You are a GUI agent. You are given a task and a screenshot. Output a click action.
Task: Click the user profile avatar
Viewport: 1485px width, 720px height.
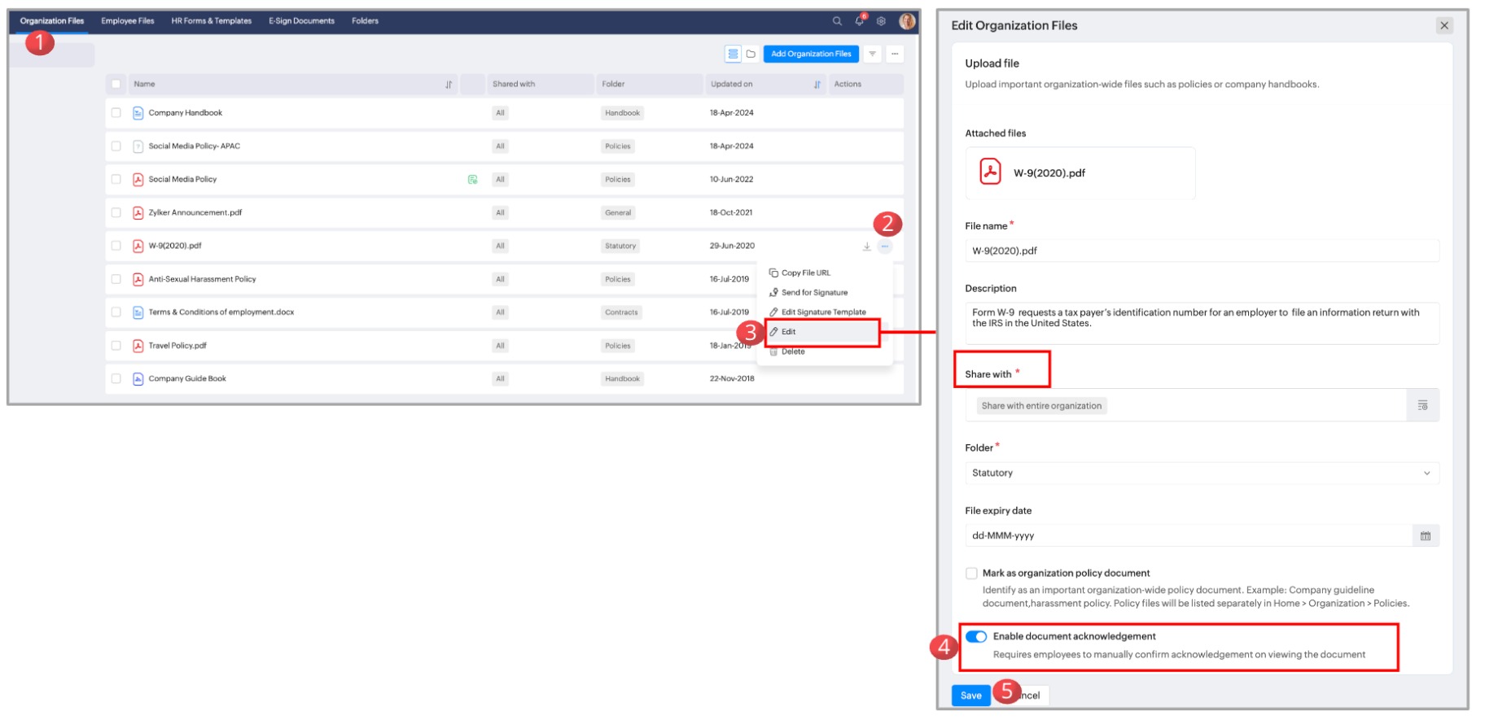[x=907, y=21]
